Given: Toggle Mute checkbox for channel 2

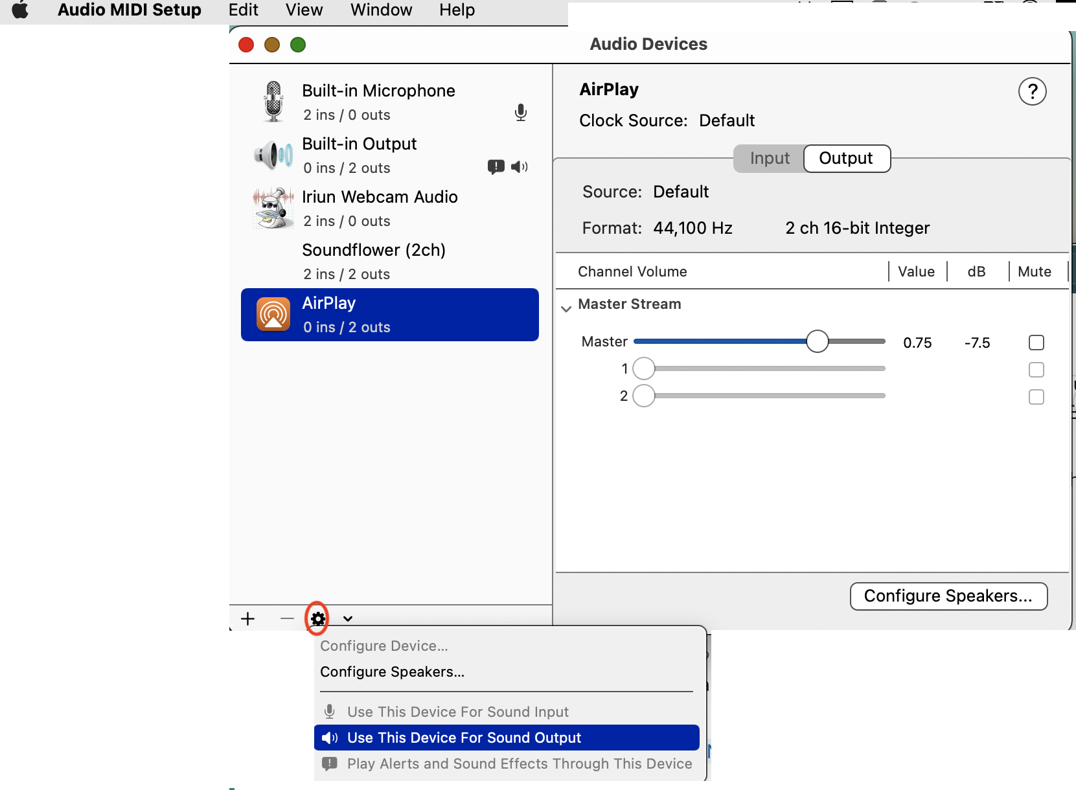Looking at the screenshot, I should [x=1036, y=397].
